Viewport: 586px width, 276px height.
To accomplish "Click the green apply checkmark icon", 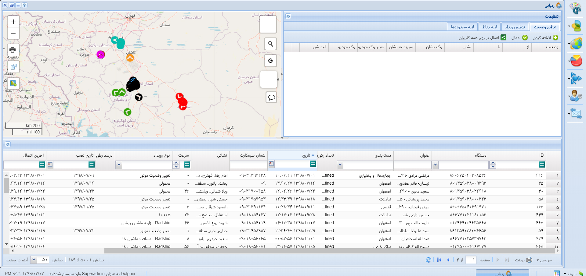I will tap(525, 37).
